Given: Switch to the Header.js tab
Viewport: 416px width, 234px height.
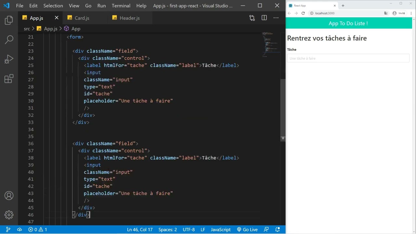Looking at the screenshot, I should (x=130, y=18).
